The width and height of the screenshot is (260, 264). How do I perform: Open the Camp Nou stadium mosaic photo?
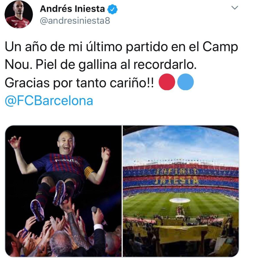pyautogui.click(x=181, y=191)
